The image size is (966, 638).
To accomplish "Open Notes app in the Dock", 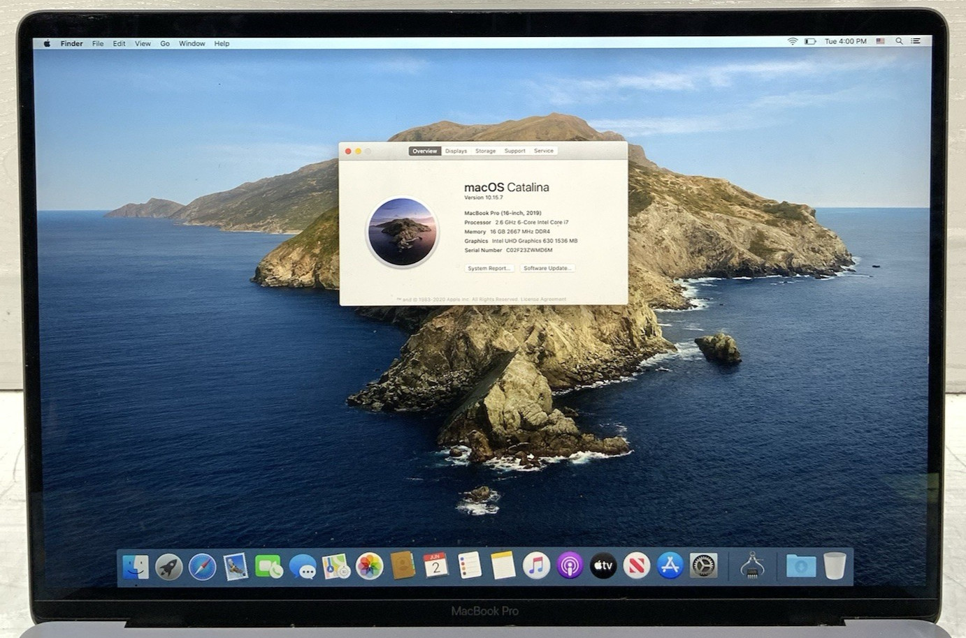I will click(503, 566).
